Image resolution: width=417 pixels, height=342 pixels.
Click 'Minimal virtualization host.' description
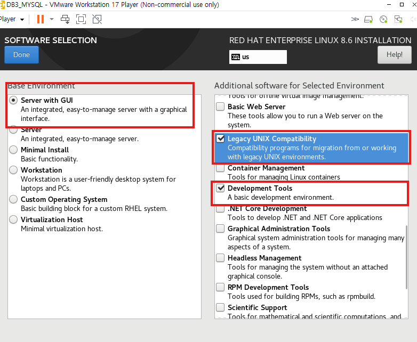62,229
